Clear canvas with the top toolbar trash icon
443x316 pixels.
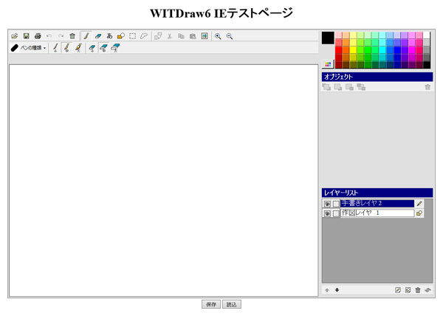click(72, 36)
